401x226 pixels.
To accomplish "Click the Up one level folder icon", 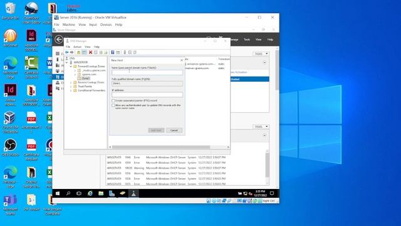I will pyautogui.click(x=78, y=52).
